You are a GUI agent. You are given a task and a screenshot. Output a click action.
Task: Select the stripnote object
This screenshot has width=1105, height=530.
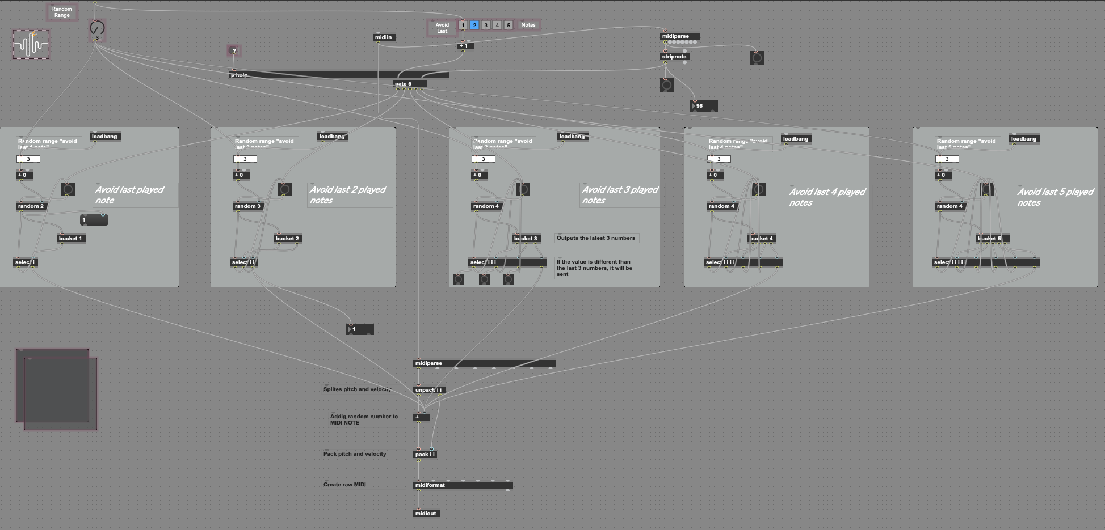point(675,57)
